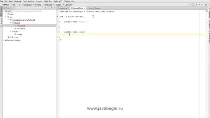Expand the External Libraries node
This screenshot has width=210, height=118.
(4, 40)
